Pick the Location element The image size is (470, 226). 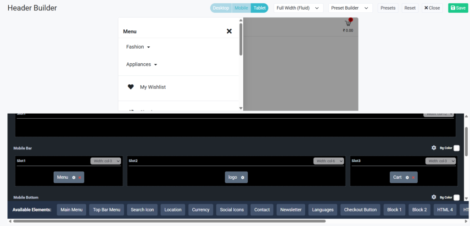point(173,209)
